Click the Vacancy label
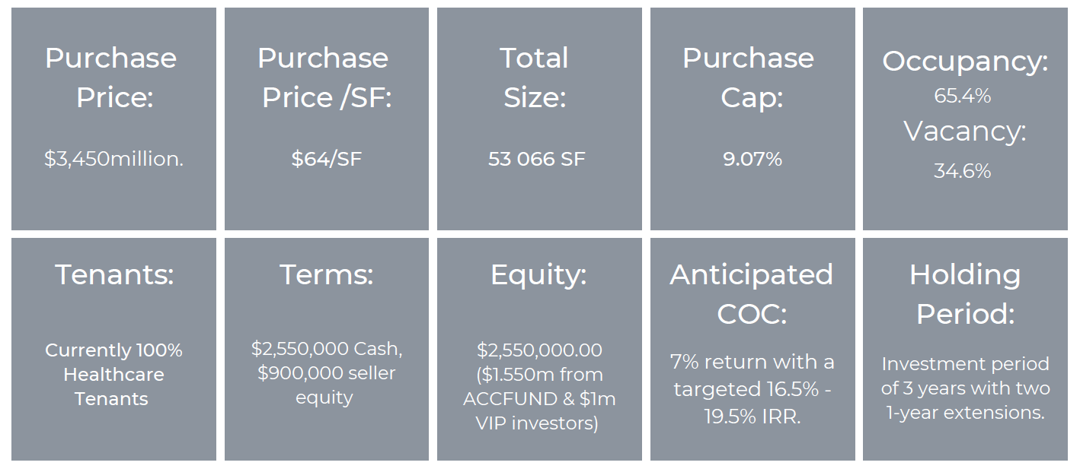 tap(965, 131)
